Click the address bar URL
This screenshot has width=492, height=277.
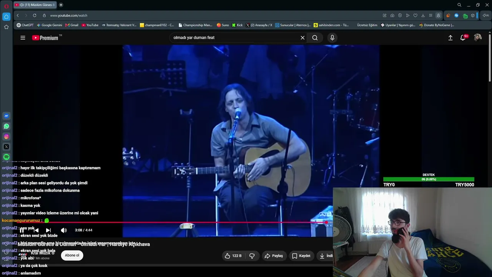click(x=69, y=15)
